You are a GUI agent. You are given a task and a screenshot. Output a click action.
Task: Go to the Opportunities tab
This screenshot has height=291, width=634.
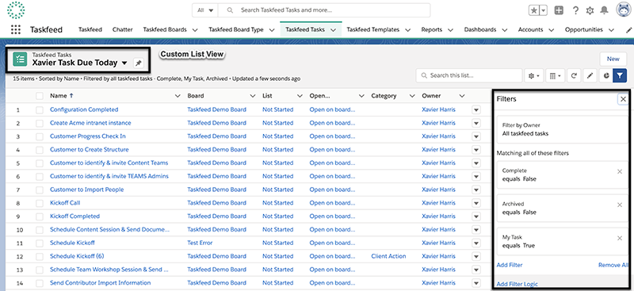[x=584, y=29]
